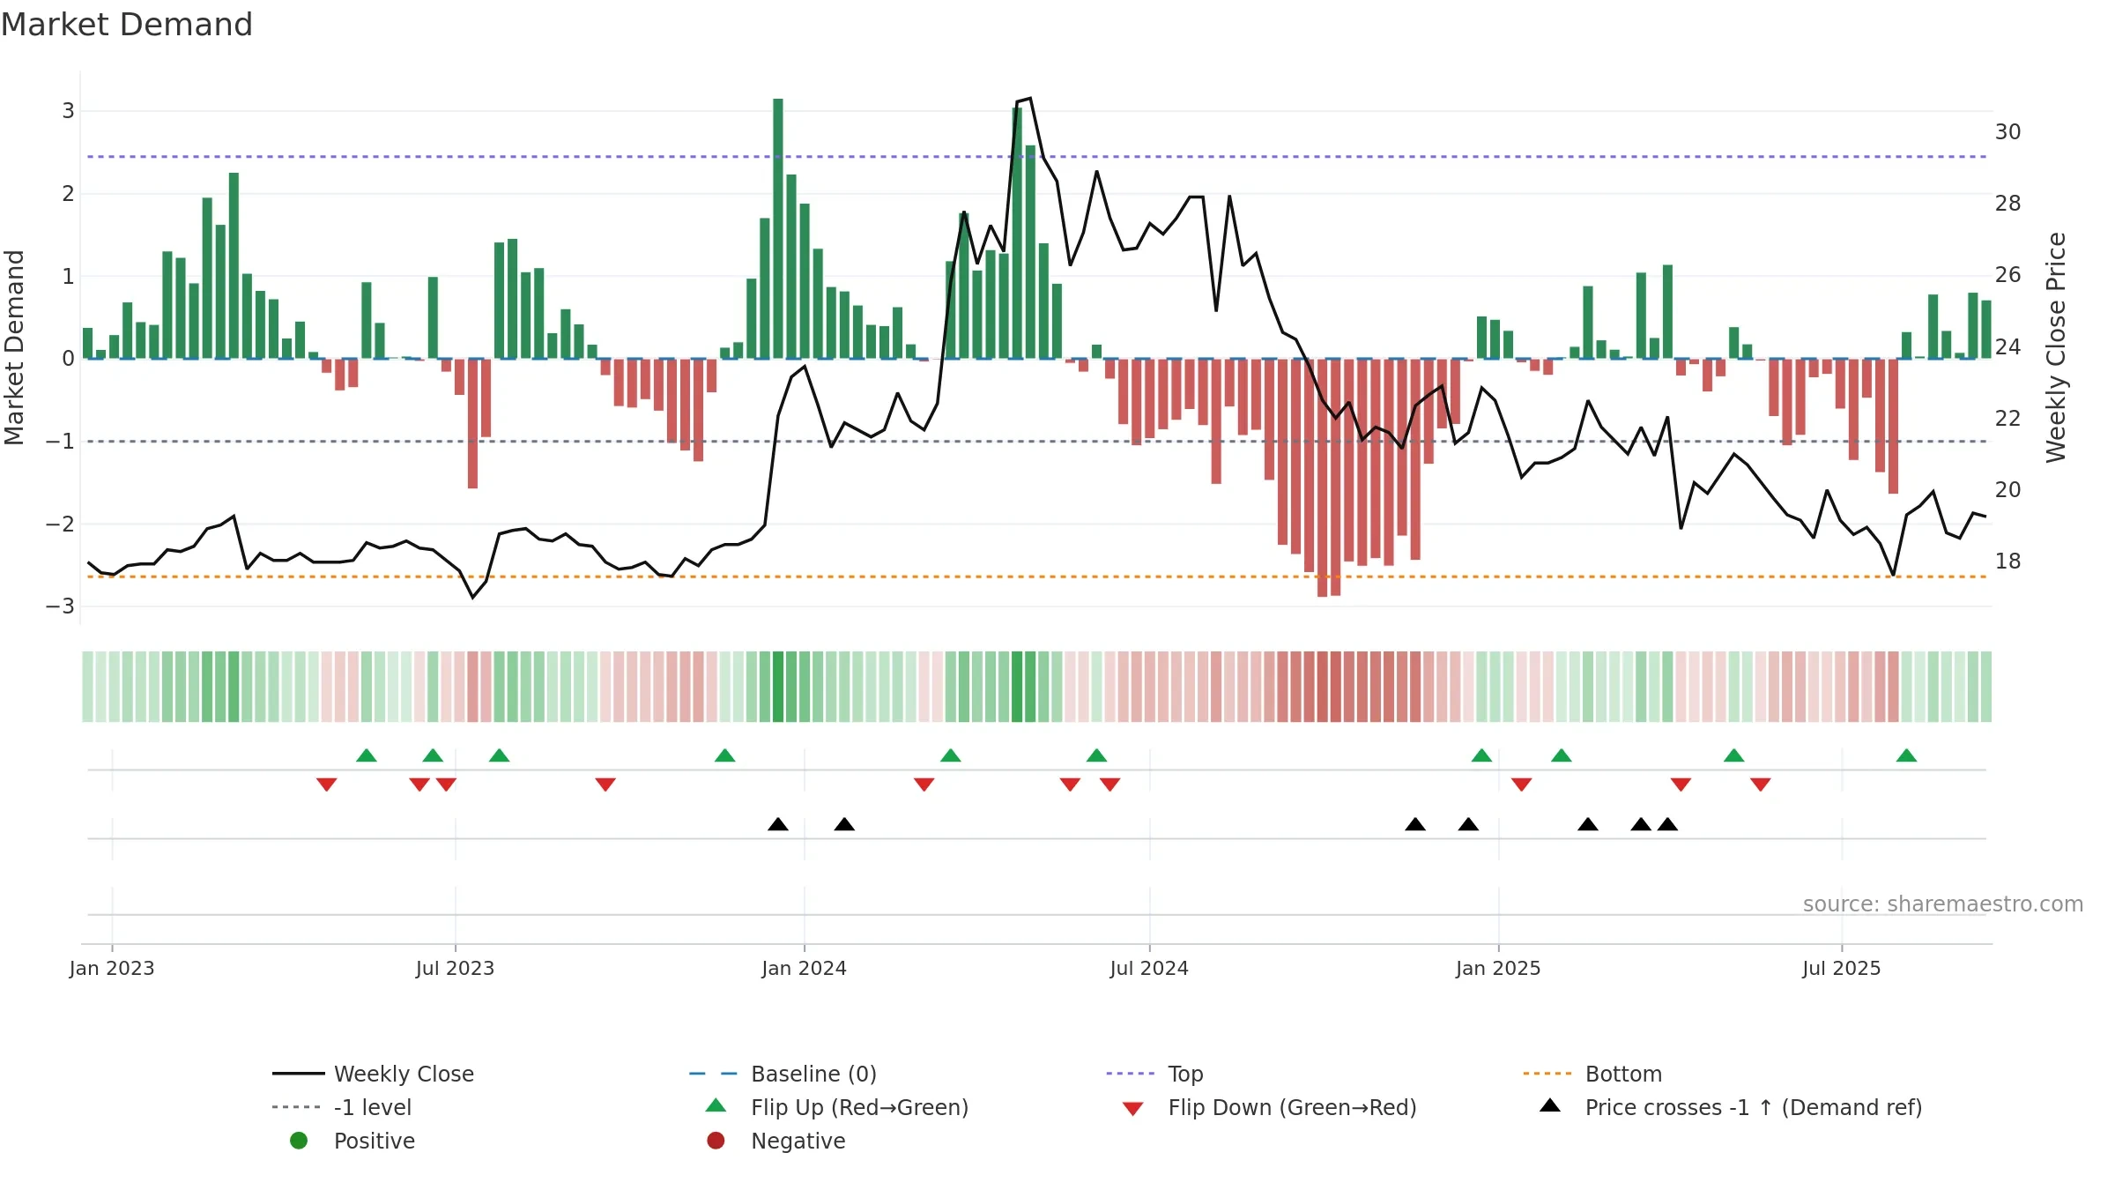Click the first red flip-down marker
Screen dimensions: 2115x1190
pos(327,785)
